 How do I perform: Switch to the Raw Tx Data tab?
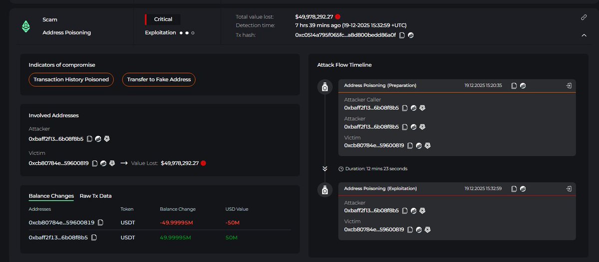96,196
